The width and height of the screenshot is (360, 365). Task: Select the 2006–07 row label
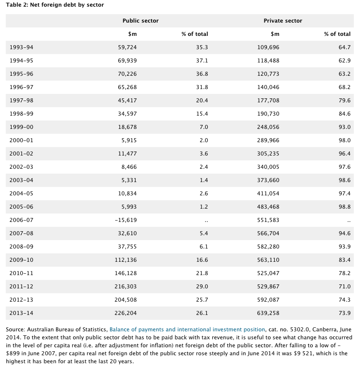tap(21, 220)
